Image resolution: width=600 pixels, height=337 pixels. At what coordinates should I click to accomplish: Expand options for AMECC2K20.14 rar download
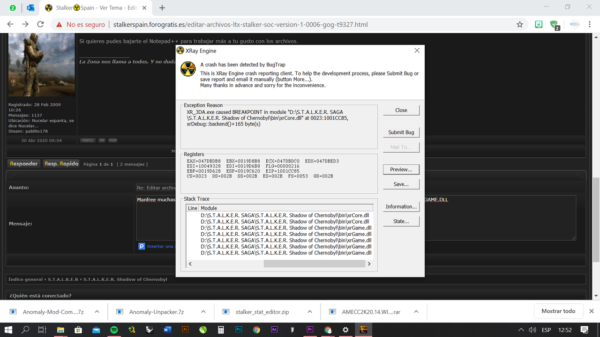(416, 312)
